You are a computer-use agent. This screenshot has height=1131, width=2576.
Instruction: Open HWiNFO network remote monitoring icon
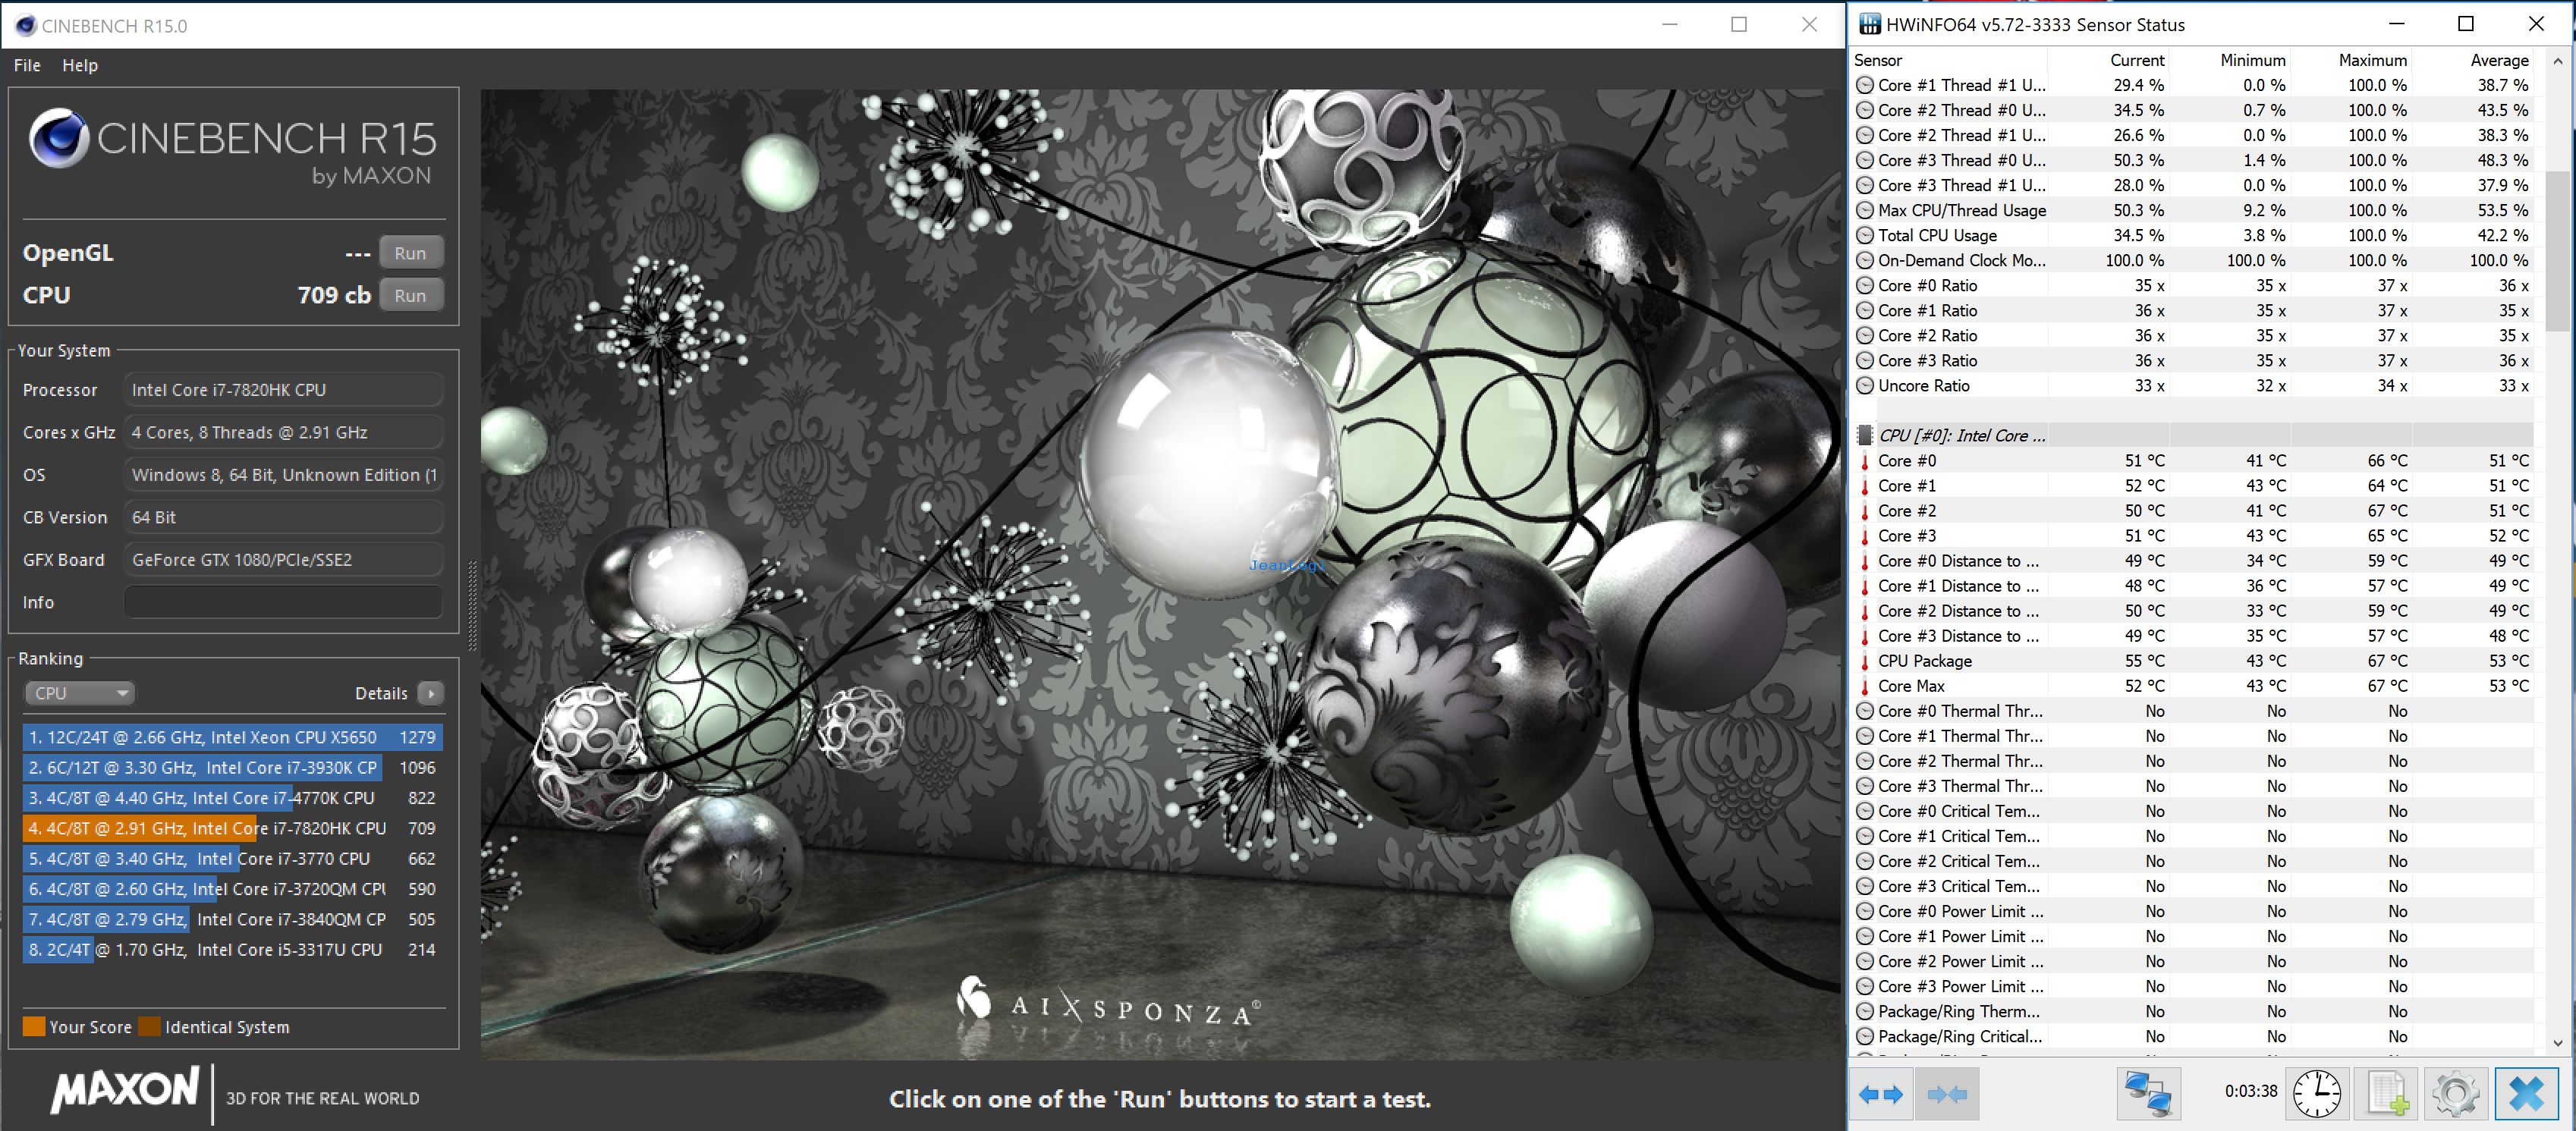coord(2148,1094)
